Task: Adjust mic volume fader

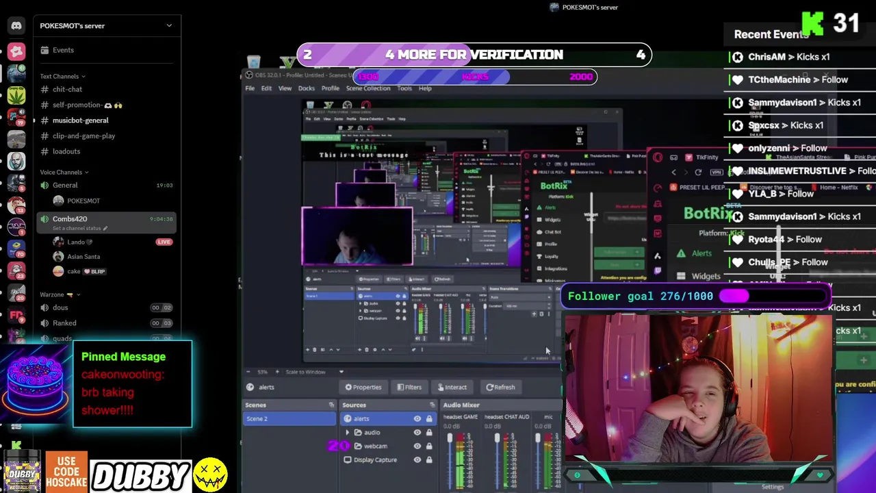Action: (x=538, y=440)
